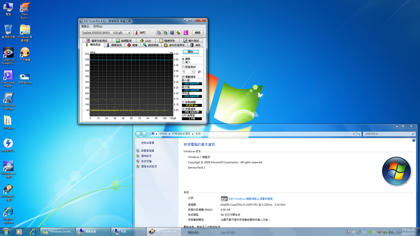Click the 開始 start button
420x236 pixels.
tap(191, 52)
